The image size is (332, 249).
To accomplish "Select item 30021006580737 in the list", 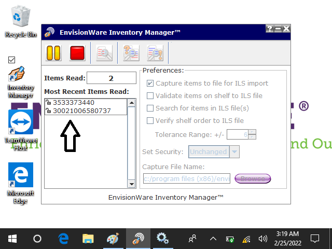I will [x=86, y=110].
